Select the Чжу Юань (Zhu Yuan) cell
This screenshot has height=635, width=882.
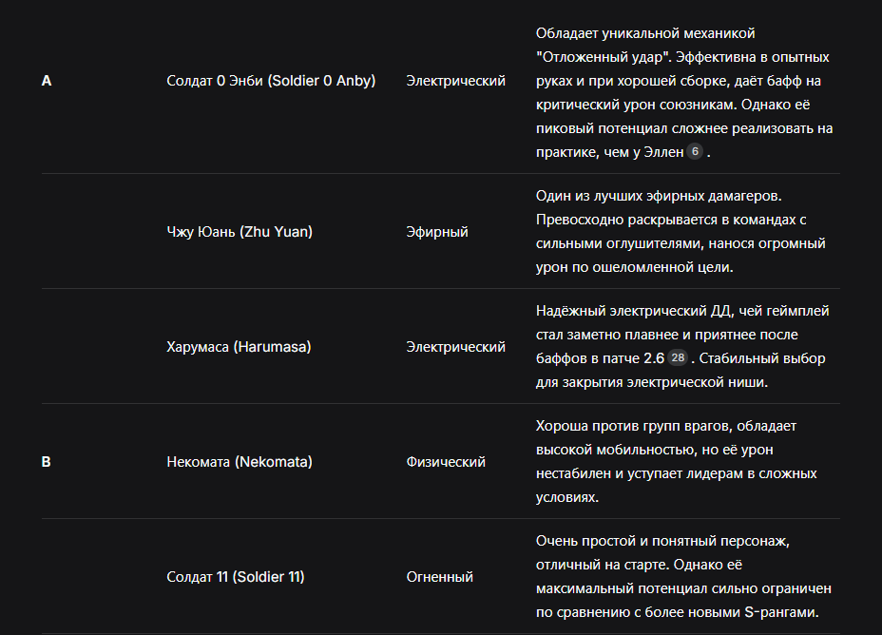[x=240, y=232]
